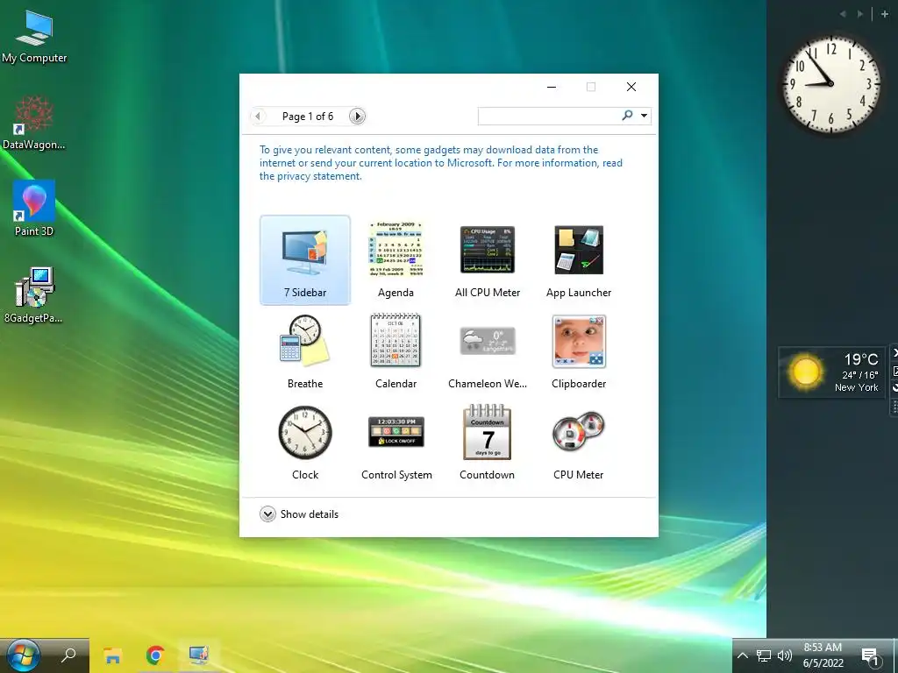Open notification center icon
898x673 pixels.
(x=871, y=656)
